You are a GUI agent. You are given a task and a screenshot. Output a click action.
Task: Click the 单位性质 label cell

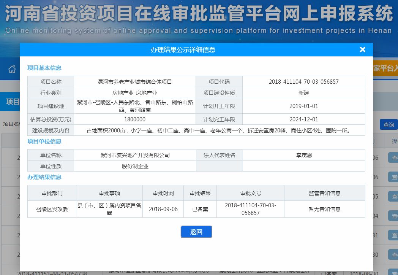[x=51, y=166]
